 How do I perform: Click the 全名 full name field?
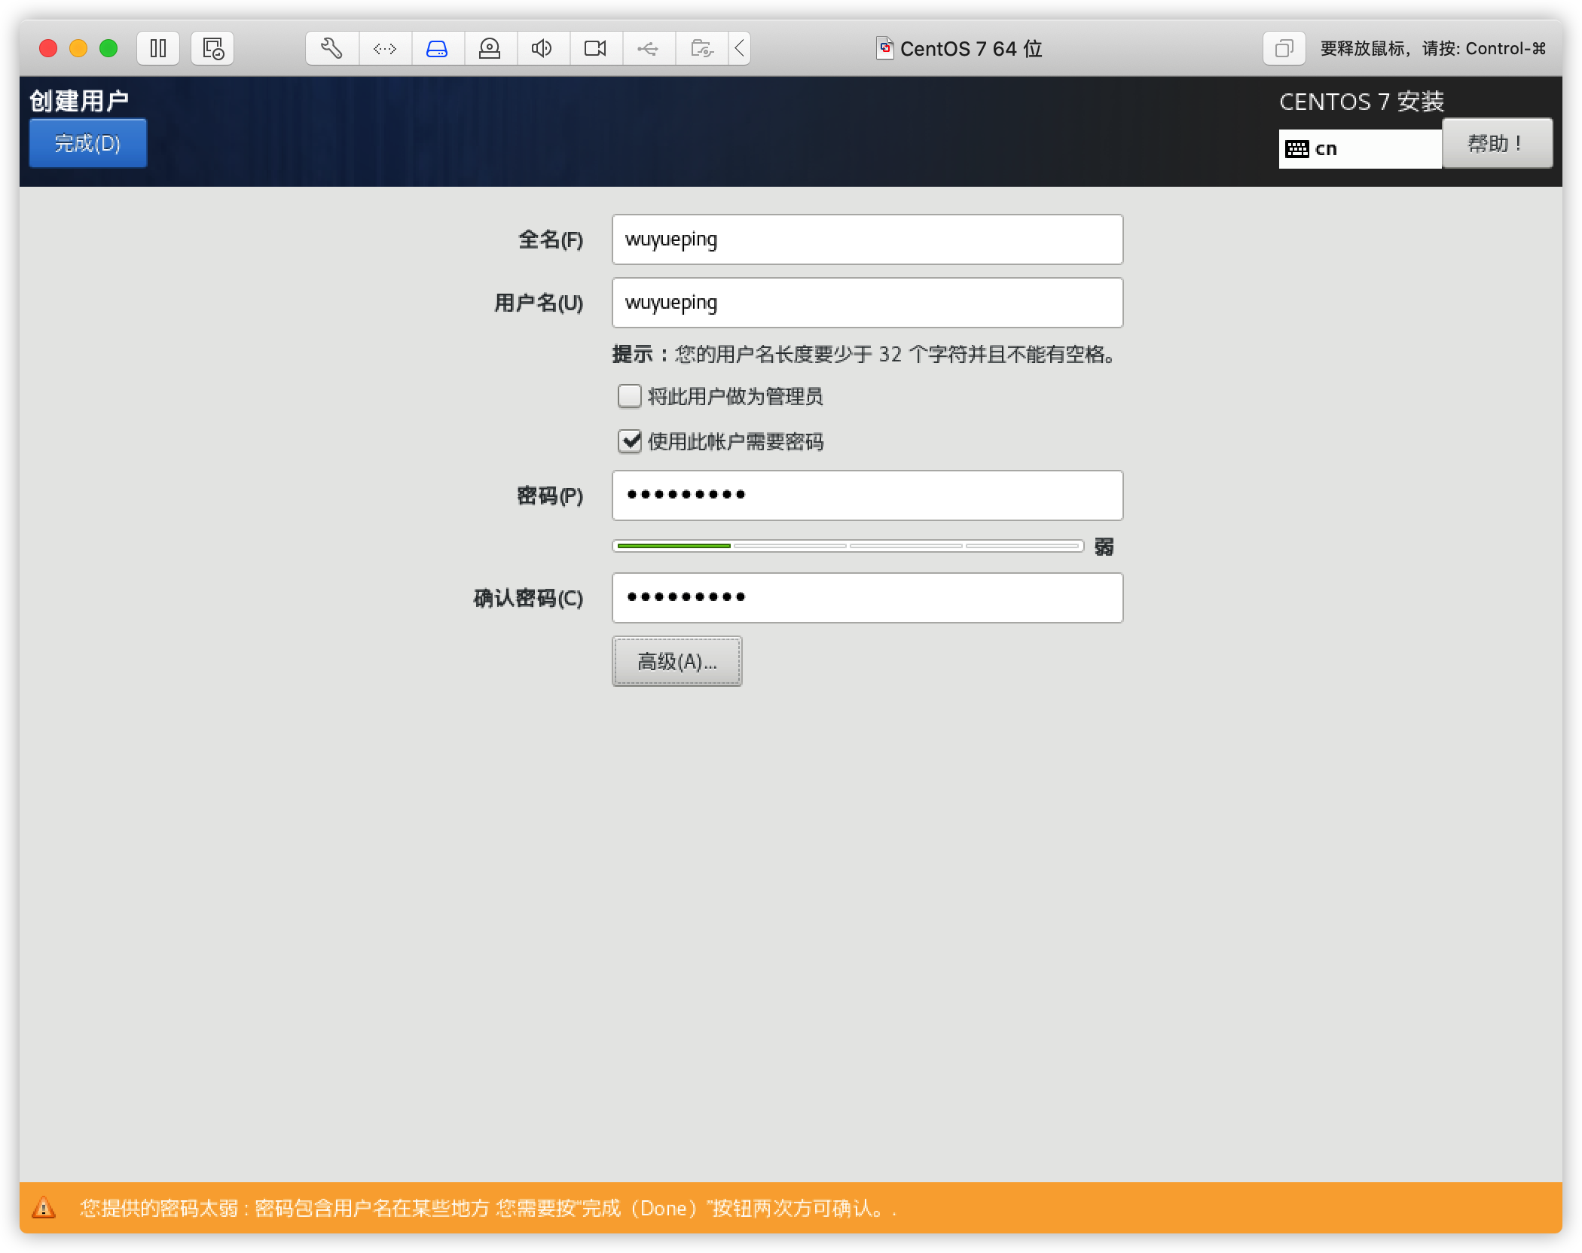(867, 239)
